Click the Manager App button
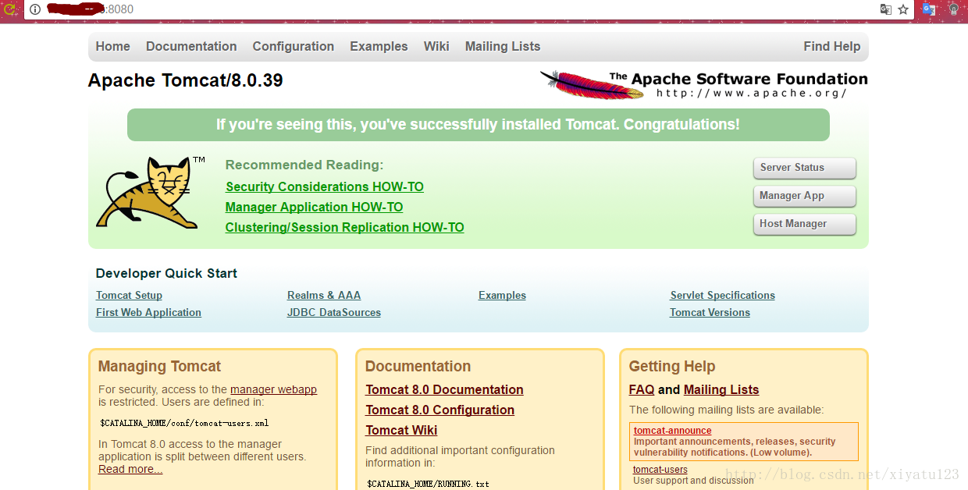The width and height of the screenshot is (968, 490). click(x=804, y=196)
